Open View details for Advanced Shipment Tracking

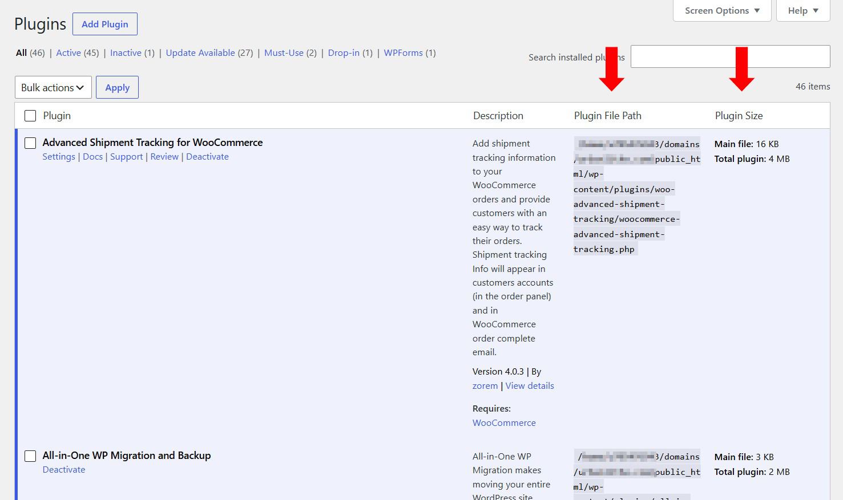click(530, 386)
